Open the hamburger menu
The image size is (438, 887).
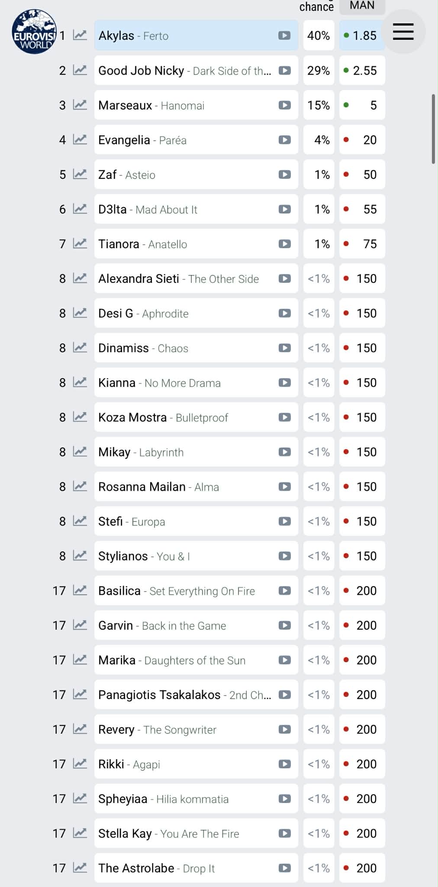[403, 32]
